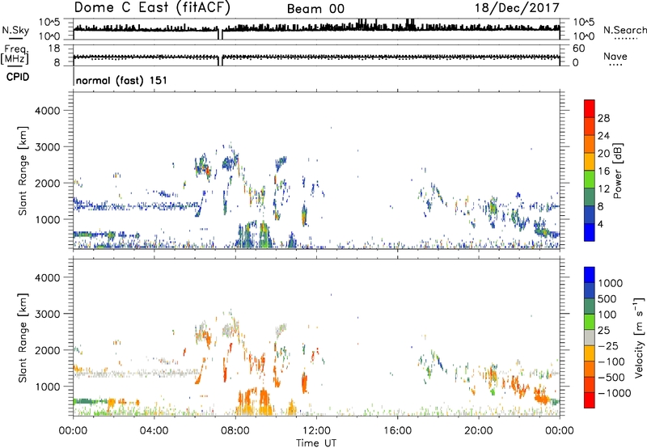Click the "28" Power colorbar label
This screenshot has width=647, height=448.
603,118
